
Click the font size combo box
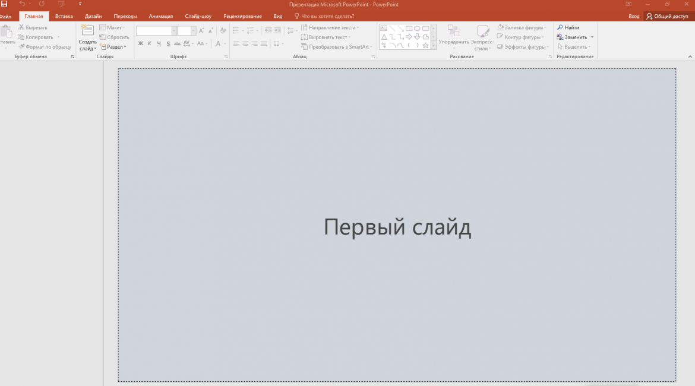[x=187, y=30]
